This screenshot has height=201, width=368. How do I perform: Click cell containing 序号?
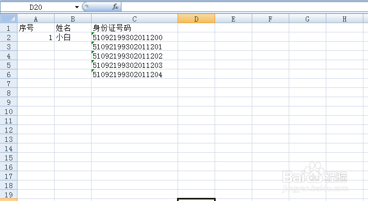[36, 28]
